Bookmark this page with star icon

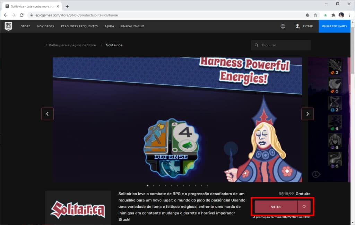315,15
